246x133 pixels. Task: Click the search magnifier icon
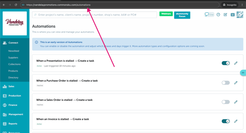36,15
